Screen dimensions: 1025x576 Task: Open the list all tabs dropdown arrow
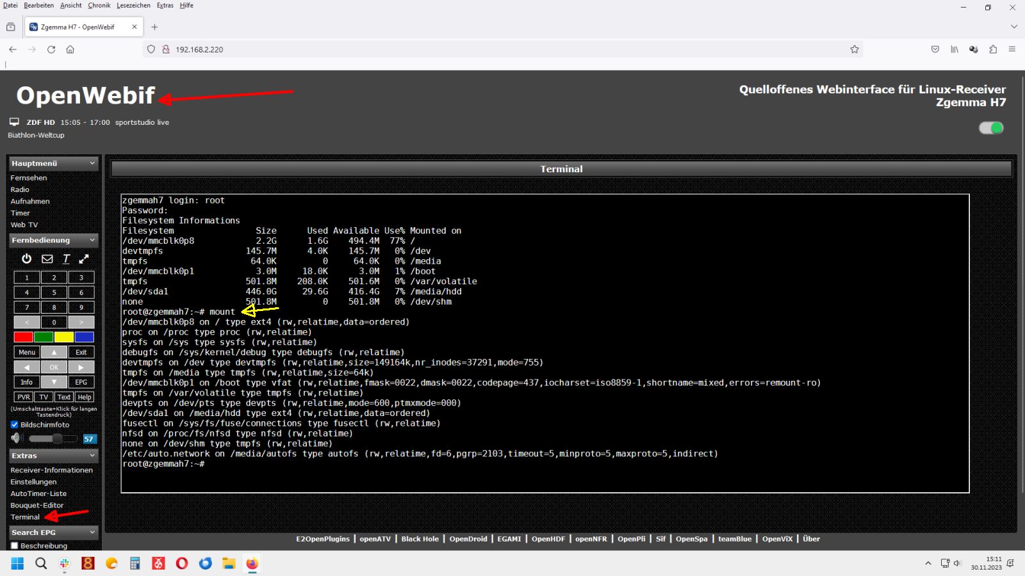coord(1013,27)
